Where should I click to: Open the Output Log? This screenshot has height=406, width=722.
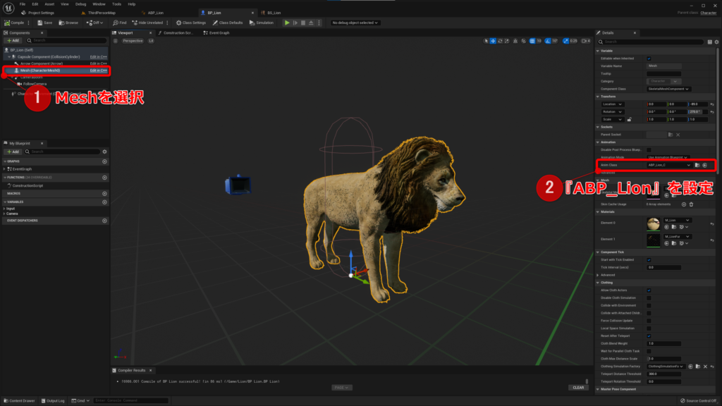[53, 400]
